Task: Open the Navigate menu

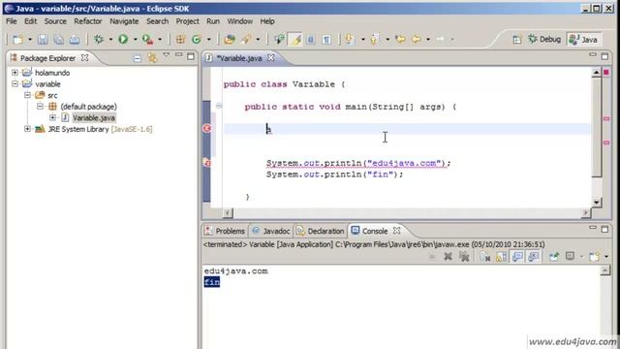Action: [124, 21]
